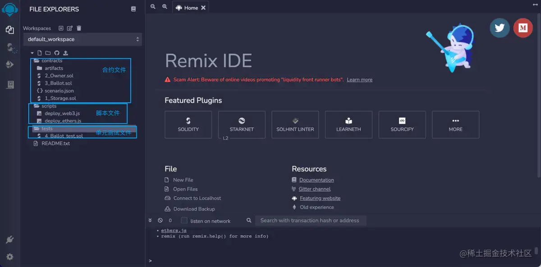The height and width of the screenshot is (267, 541).
Task: Open the File Explorers sidebar icon
Action: click(x=9, y=30)
